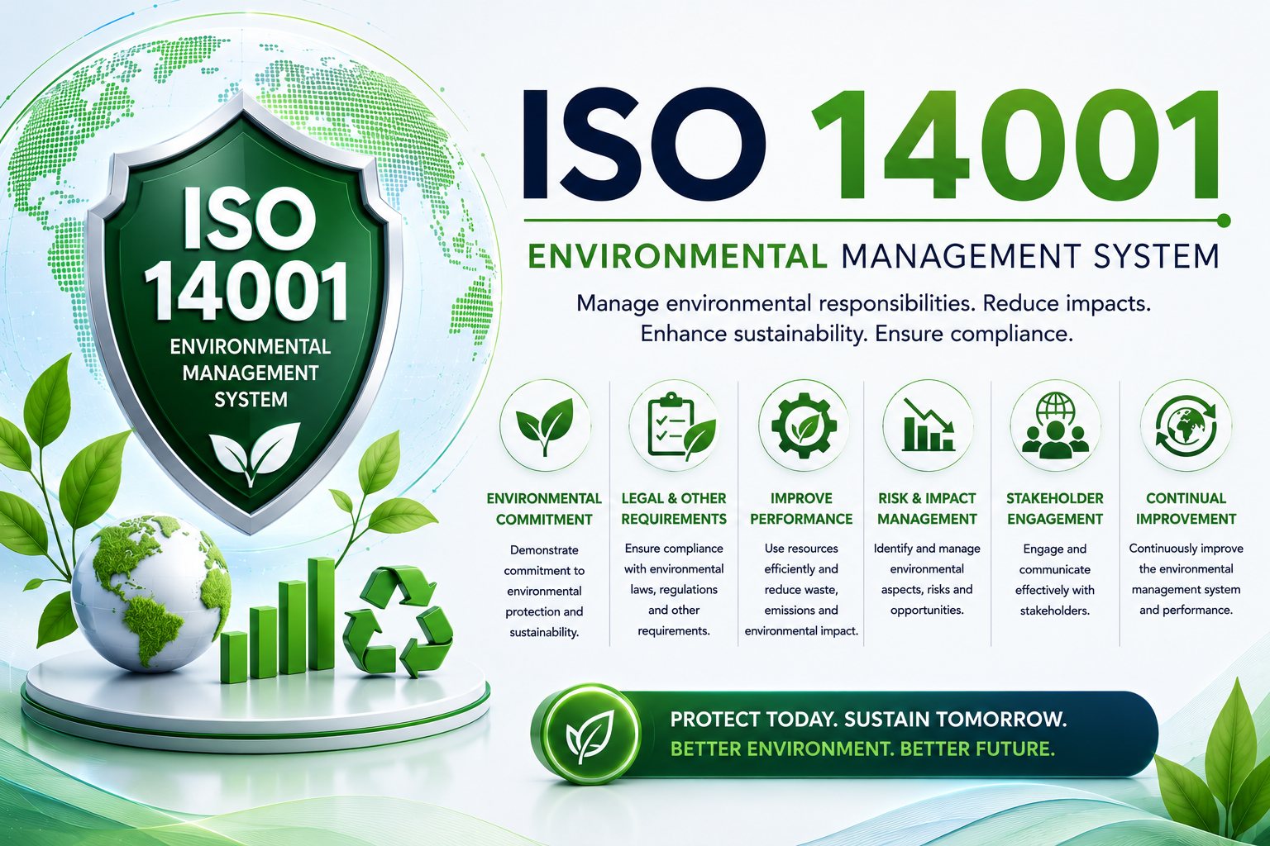1270x846 pixels.
Task: Click the Legal & Other Requirements heading
Action: pyautogui.click(x=674, y=509)
